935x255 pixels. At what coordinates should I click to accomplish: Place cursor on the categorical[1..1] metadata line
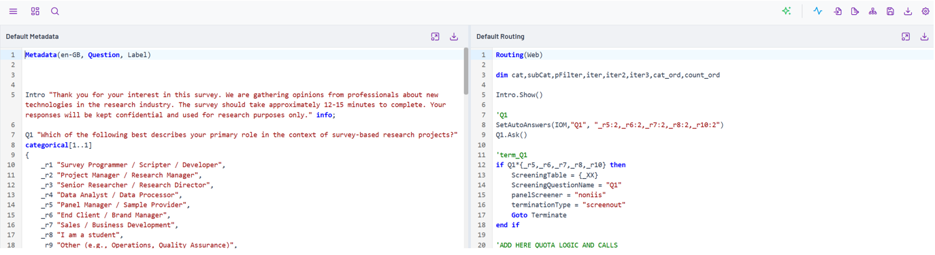[x=59, y=145]
